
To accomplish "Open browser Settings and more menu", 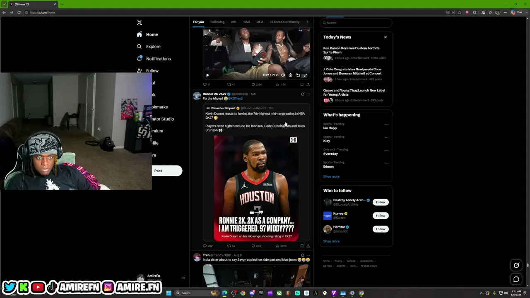I will pos(505,12).
